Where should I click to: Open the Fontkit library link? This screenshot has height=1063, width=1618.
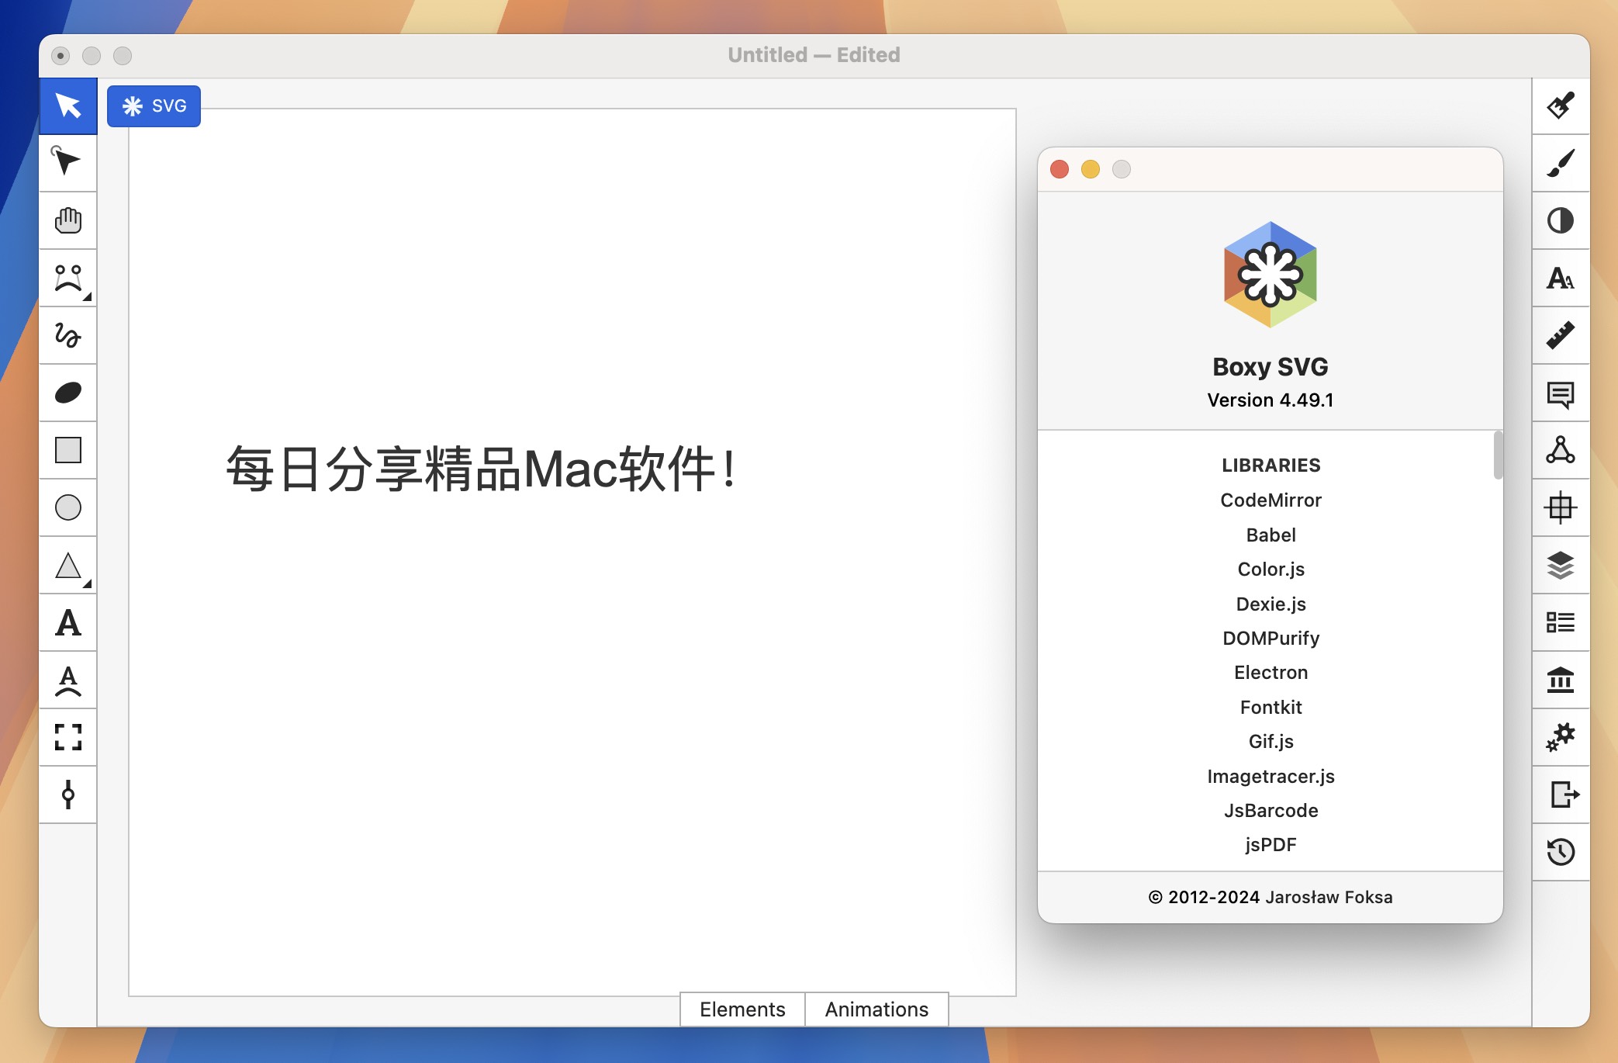click(x=1271, y=707)
